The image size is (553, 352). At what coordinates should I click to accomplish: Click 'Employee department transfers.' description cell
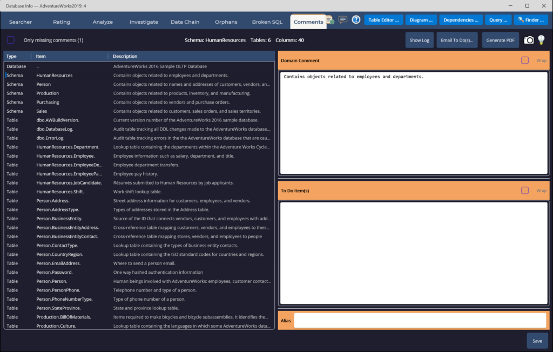pos(146,165)
